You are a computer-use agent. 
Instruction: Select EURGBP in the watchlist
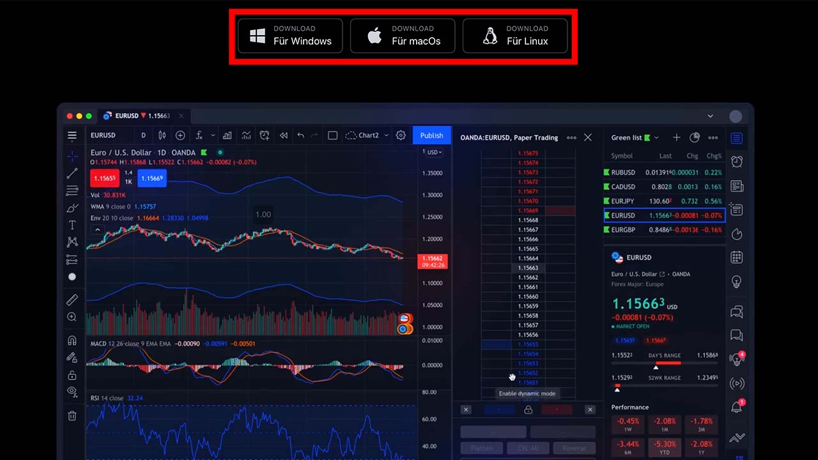pyautogui.click(x=664, y=229)
